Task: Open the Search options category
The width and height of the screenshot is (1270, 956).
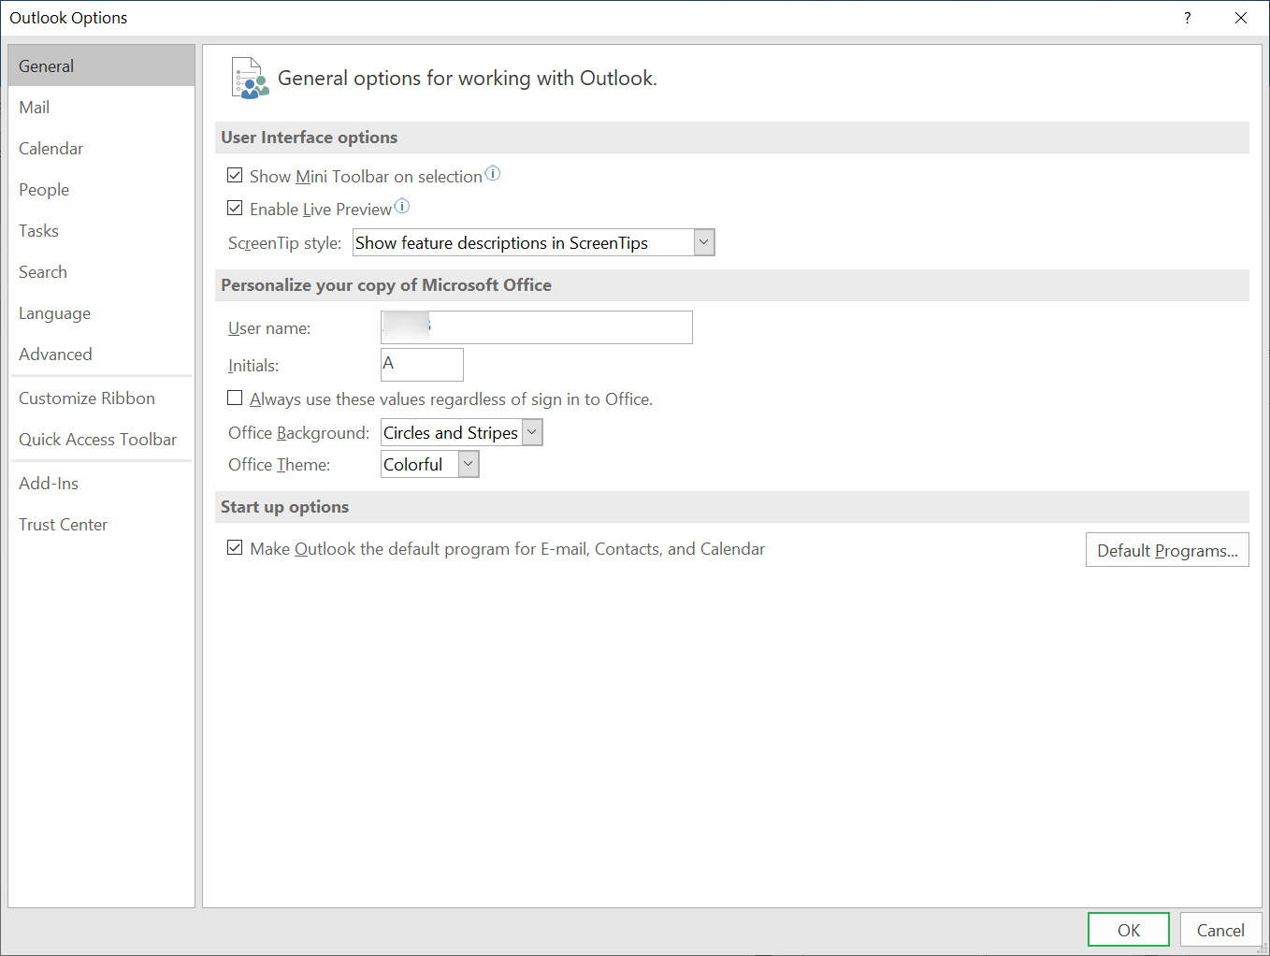Action: [101, 271]
